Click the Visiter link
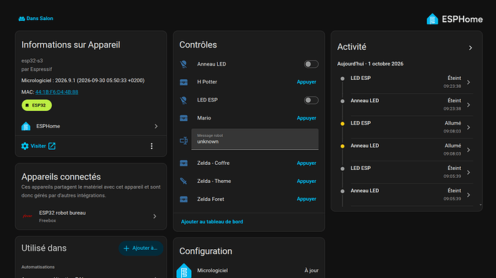Image resolution: width=496 pixels, height=278 pixels. point(38,145)
